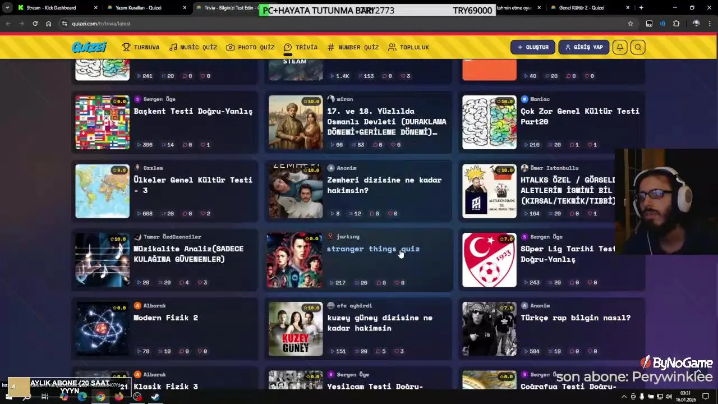Close Yazım Kuralları tab
718x404 pixels.
185,8
